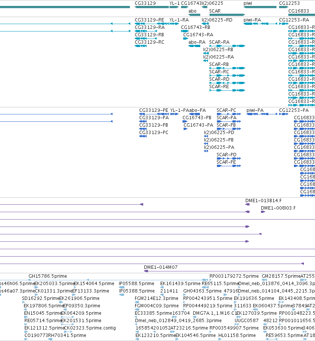The height and width of the screenshot is (341, 315).
Task: Click transcript label CG16743-RB
Action: click(x=196, y=27)
